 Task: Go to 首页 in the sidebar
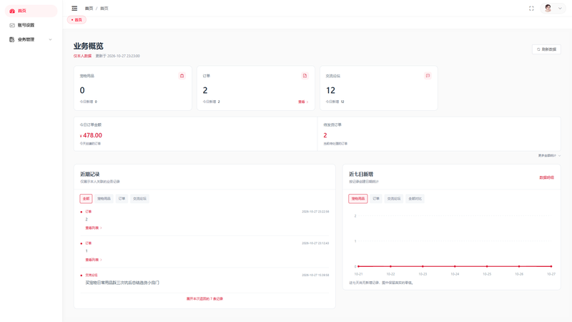point(31,11)
